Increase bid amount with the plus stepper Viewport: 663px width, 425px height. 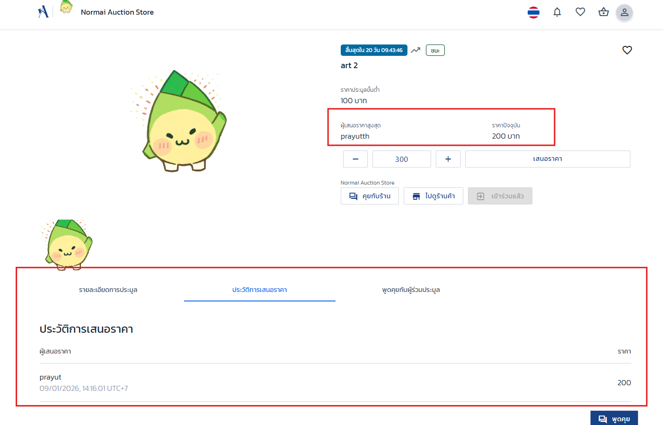448,159
